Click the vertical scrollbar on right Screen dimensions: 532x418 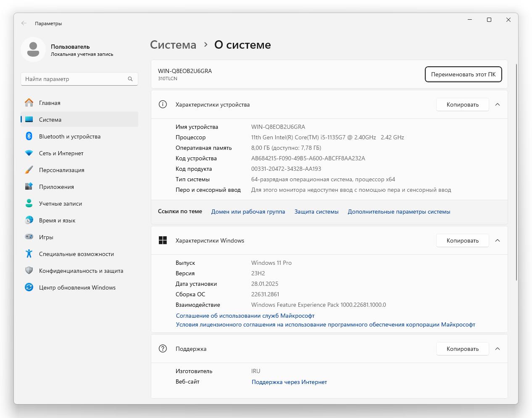[516, 172]
